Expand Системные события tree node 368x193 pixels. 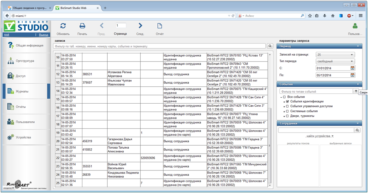284,112
